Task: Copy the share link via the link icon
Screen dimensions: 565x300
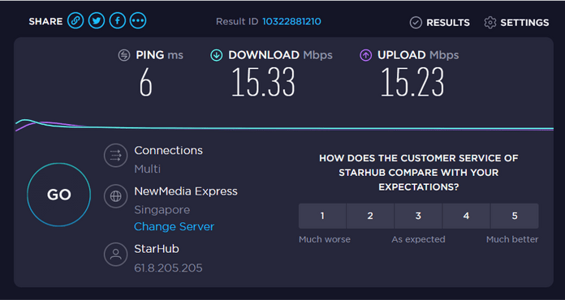Action: 75,21
